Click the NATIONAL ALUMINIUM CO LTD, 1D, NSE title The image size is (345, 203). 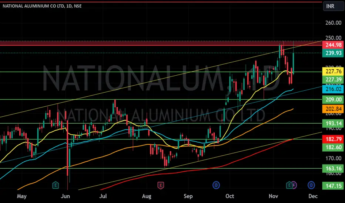point(42,6)
